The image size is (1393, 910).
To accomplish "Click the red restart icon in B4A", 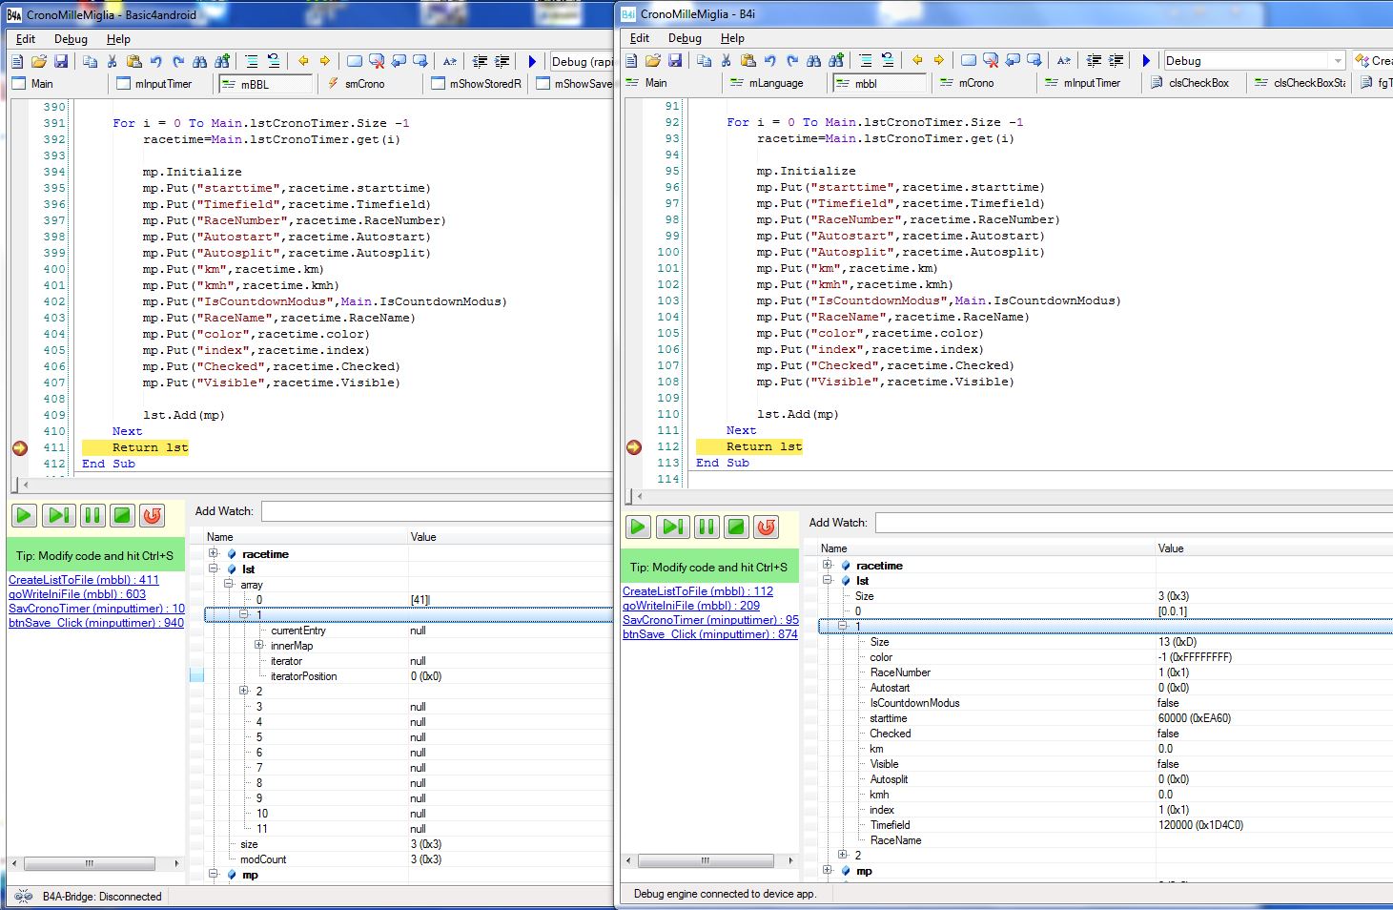I will click(152, 516).
